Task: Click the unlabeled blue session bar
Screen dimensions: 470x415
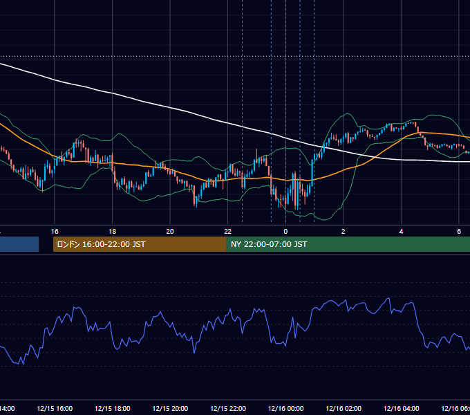Action: [x=19, y=244]
